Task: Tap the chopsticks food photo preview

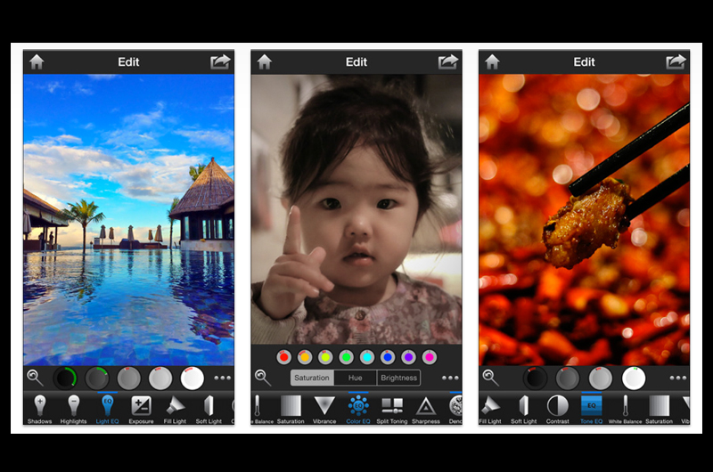Action: pyautogui.click(x=585, y=220)
